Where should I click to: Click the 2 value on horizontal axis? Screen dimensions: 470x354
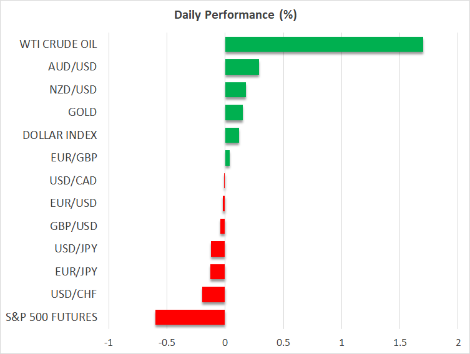(x=458, y=343)
